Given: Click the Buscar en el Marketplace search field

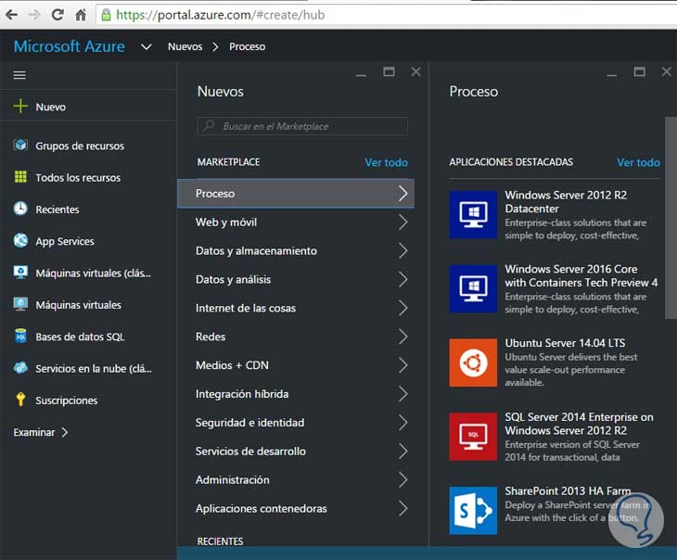Looking at the screenshot, I should [x=302, y=126].
